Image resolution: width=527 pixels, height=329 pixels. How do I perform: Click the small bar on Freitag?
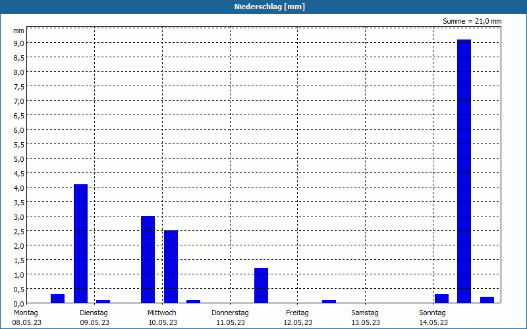[x=329, y=301]
